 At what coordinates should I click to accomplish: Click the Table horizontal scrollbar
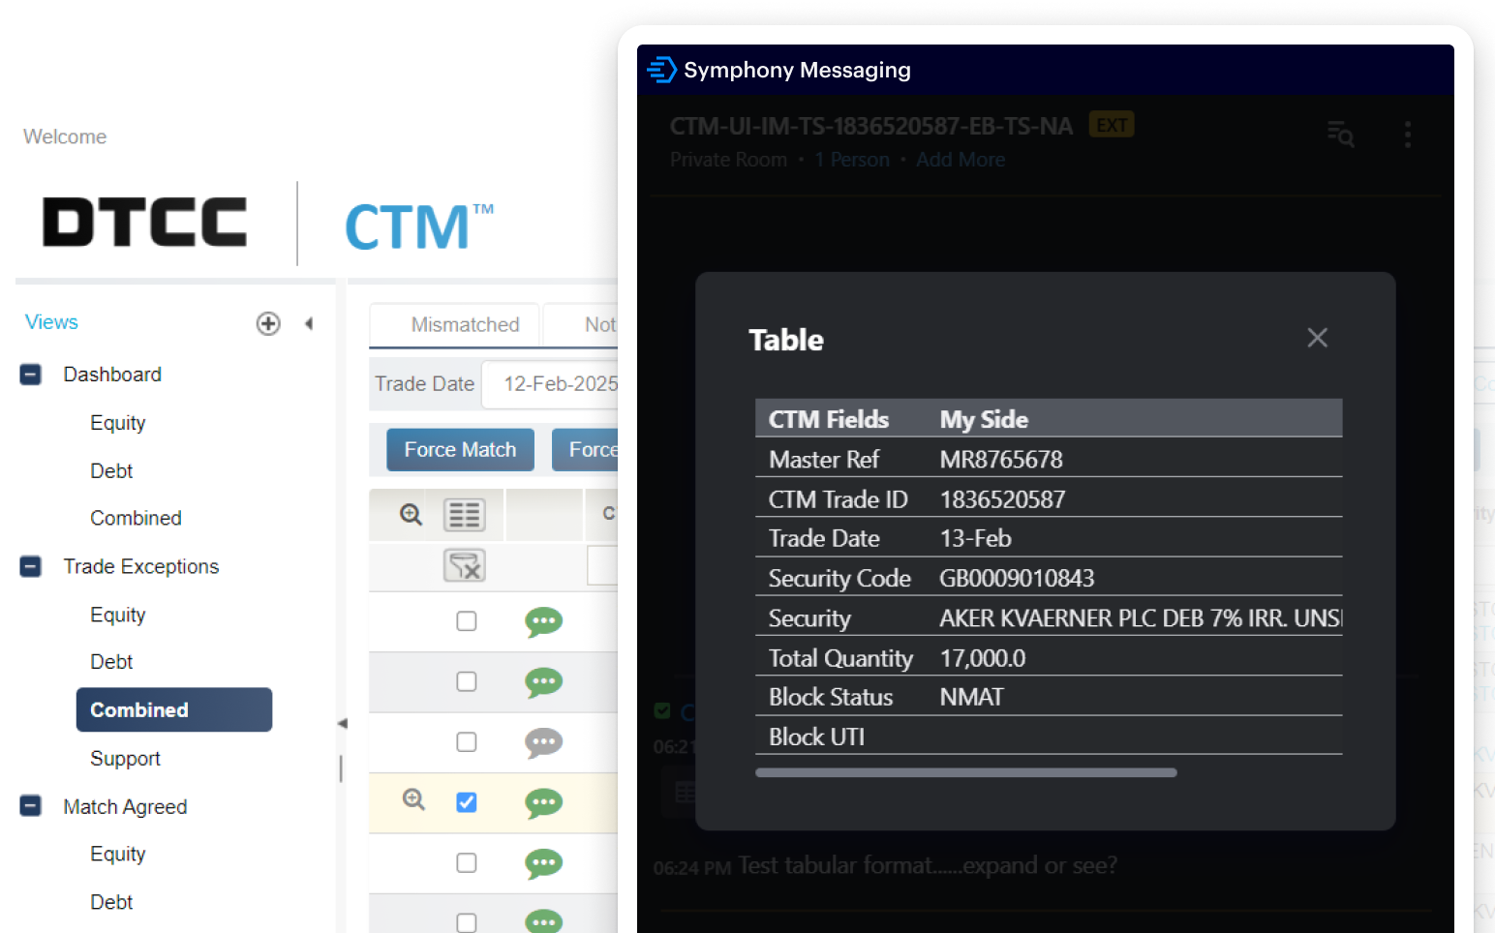[x=965, y=773]
